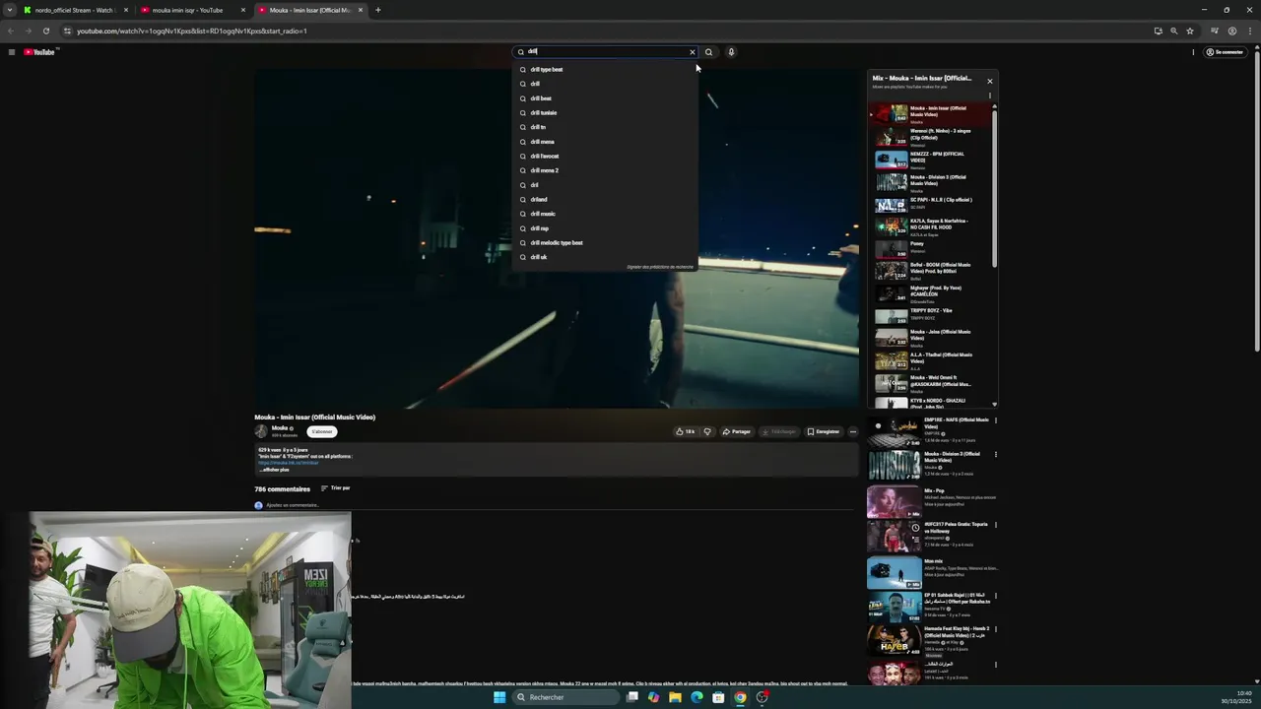Screen dimensions: 1261x709
Task: Open Chrome three-dot menu
Action: 1249,31
